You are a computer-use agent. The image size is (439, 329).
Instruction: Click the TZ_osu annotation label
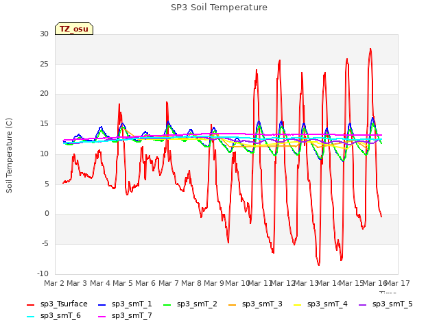click(74, 29)
